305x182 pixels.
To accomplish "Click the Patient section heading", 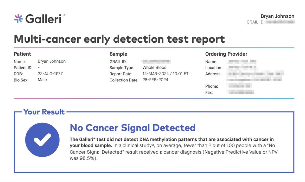I will pos(22,54).
